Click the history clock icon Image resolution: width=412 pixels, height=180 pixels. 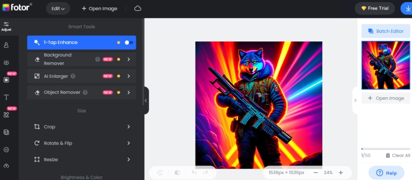click(160, 173)
